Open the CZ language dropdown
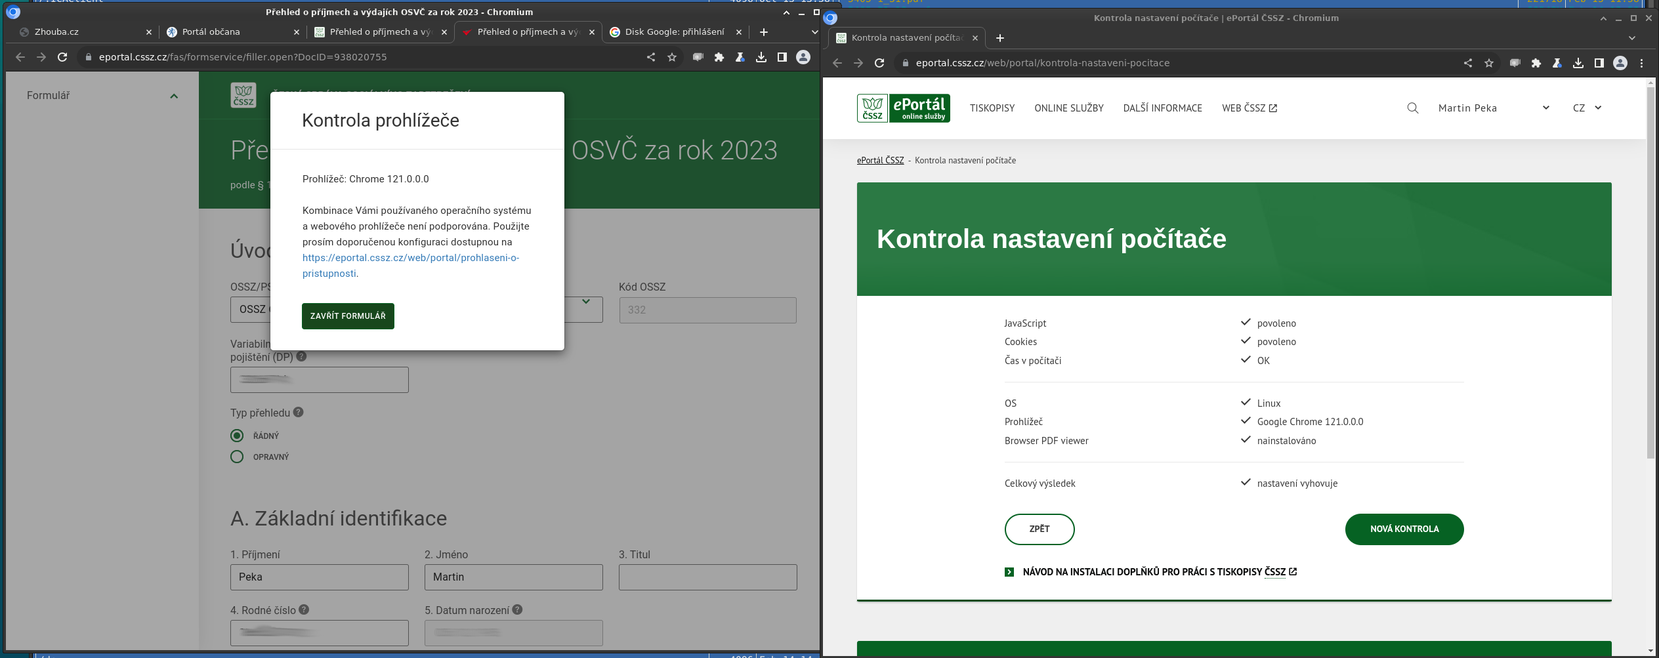Viewport: 1659px width, 658px height. tap(1587, 108)
